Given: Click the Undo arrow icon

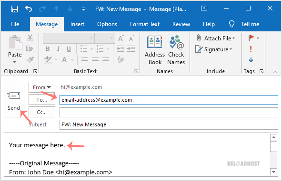Looking at the screenshot, I should click(x=29, y=9).
